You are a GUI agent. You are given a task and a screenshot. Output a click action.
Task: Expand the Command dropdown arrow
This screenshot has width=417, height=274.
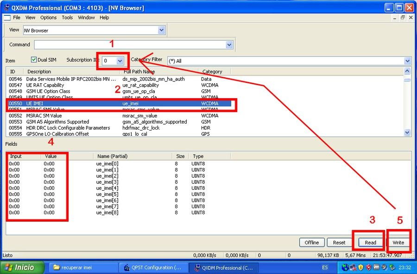(229, 44)
